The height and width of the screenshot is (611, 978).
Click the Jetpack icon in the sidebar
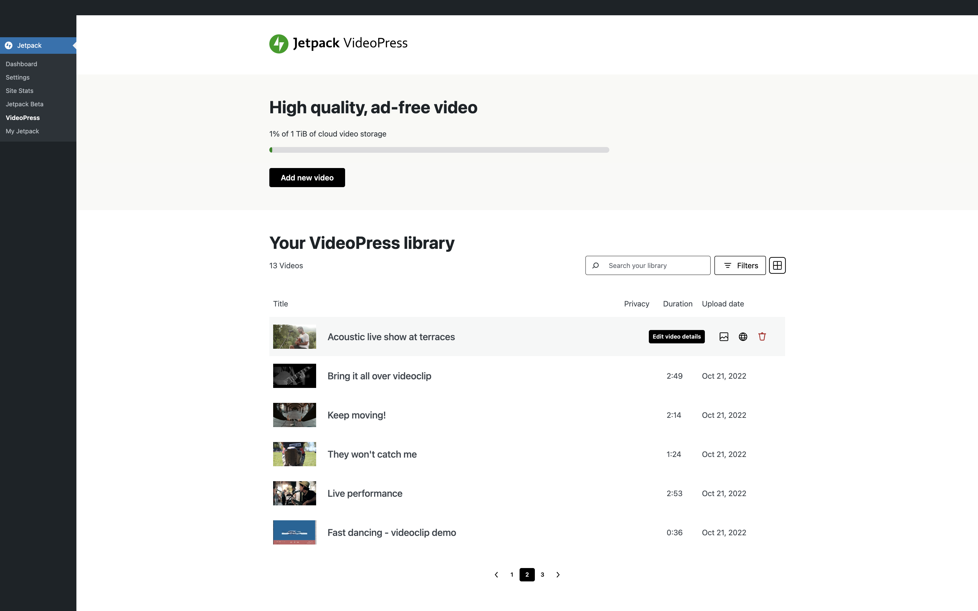click(x=9, y=45)
